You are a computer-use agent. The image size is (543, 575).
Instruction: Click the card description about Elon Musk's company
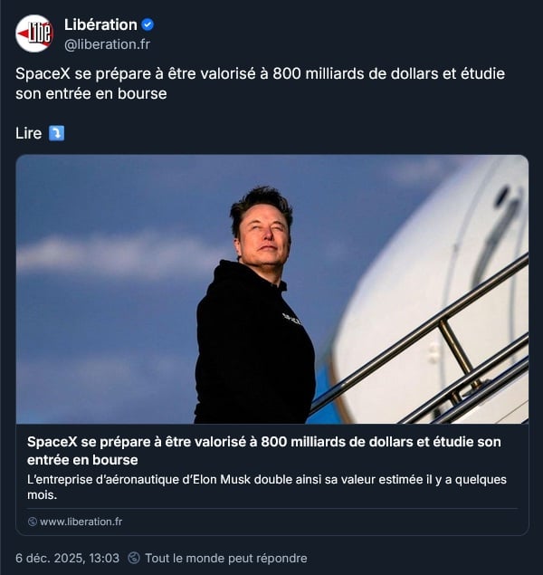coord(267,487)
